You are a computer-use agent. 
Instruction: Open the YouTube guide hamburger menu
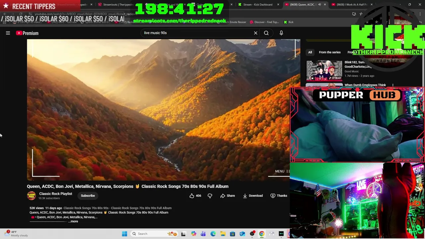click(x=8, y=33)
